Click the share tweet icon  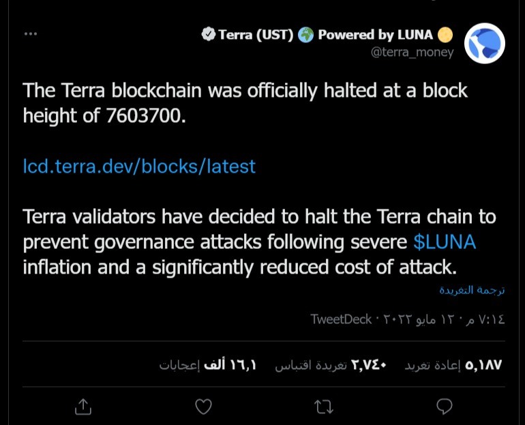83,407
